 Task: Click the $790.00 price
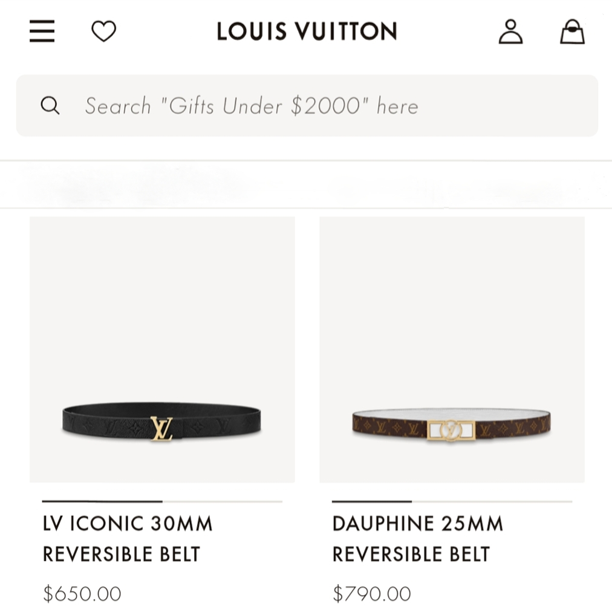click(372, 593)
